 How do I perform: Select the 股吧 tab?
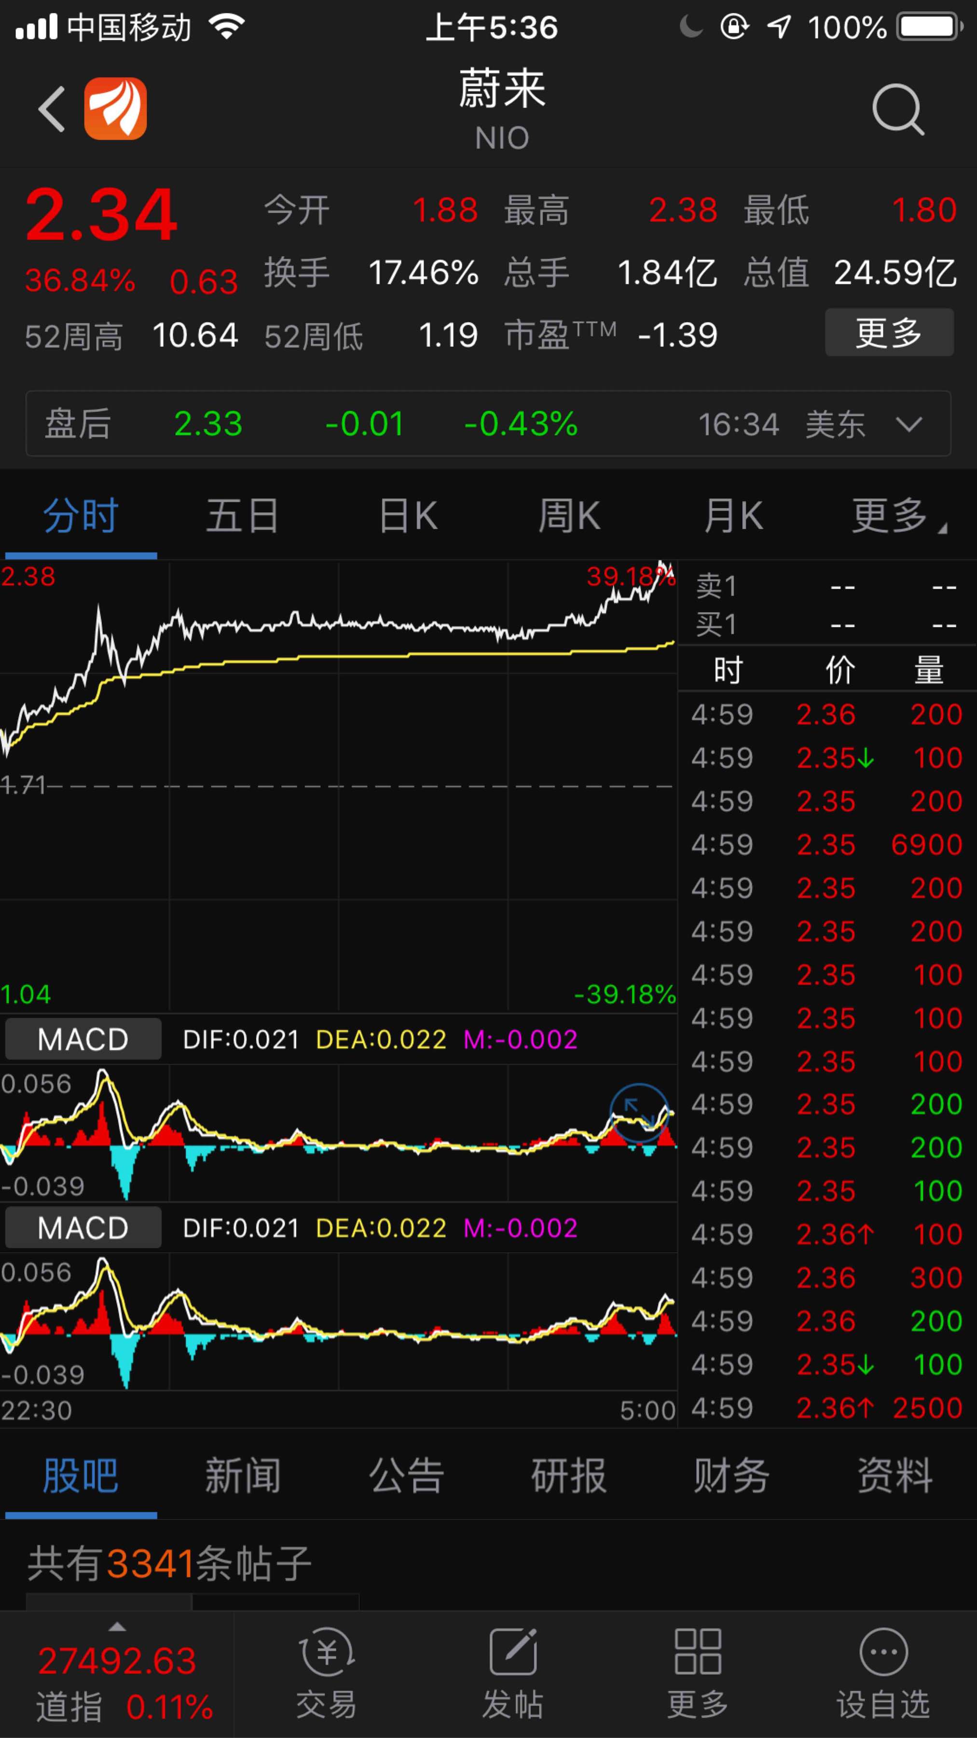[x=81, y=1476]
